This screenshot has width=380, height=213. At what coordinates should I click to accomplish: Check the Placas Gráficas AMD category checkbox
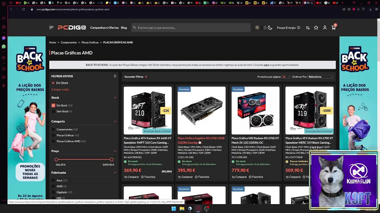point(53,141)
